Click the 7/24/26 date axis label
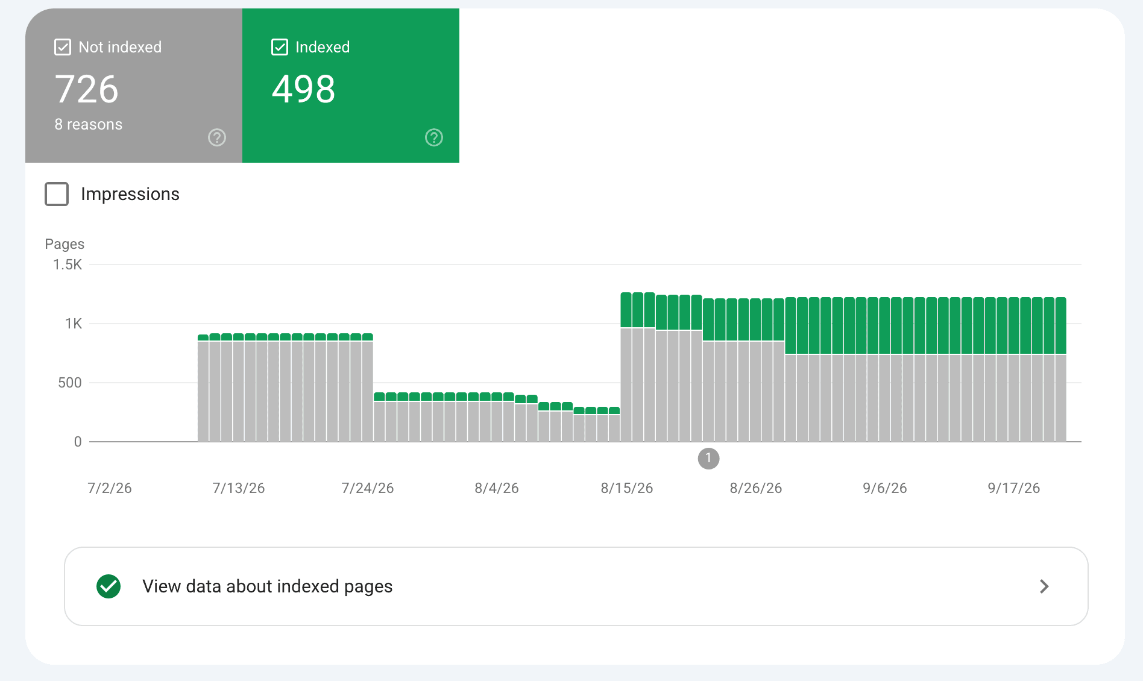This screenshot has height=681, width=1143. click(368, 488)
